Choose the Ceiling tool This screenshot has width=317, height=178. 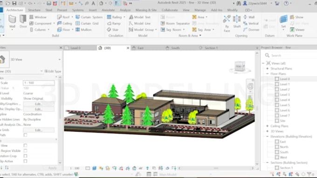coord(65,23)
